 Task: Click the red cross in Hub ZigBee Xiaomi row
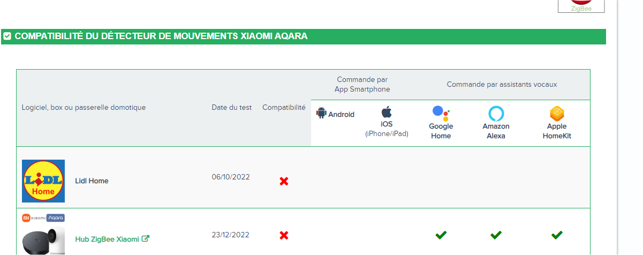[284, 235]
